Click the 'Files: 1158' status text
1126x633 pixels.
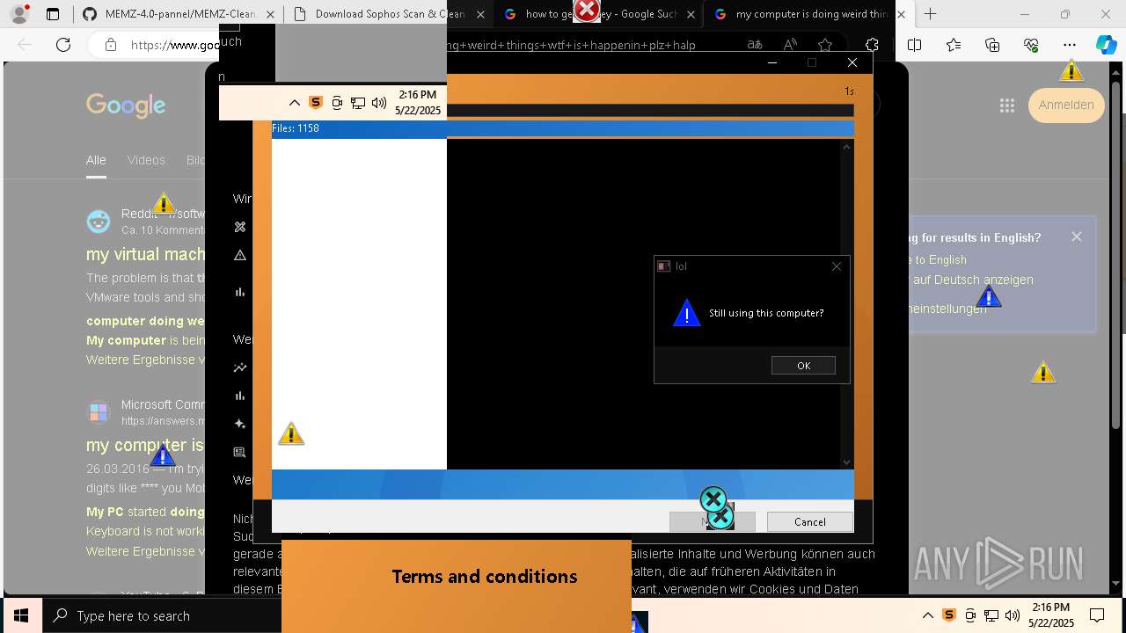pos(296,128)
